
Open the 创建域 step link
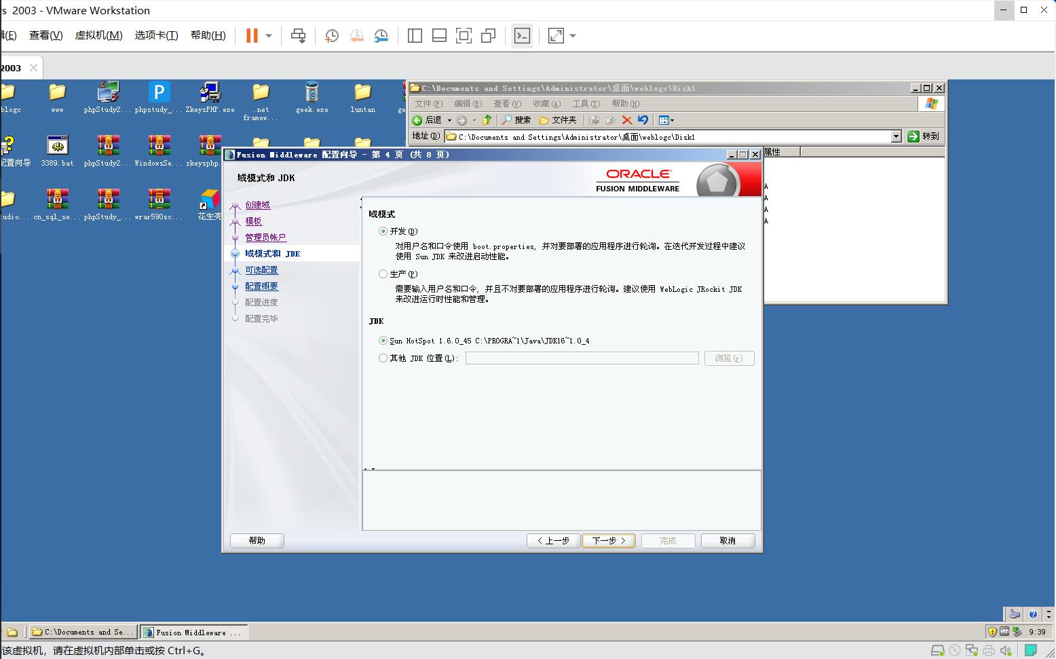257,205
